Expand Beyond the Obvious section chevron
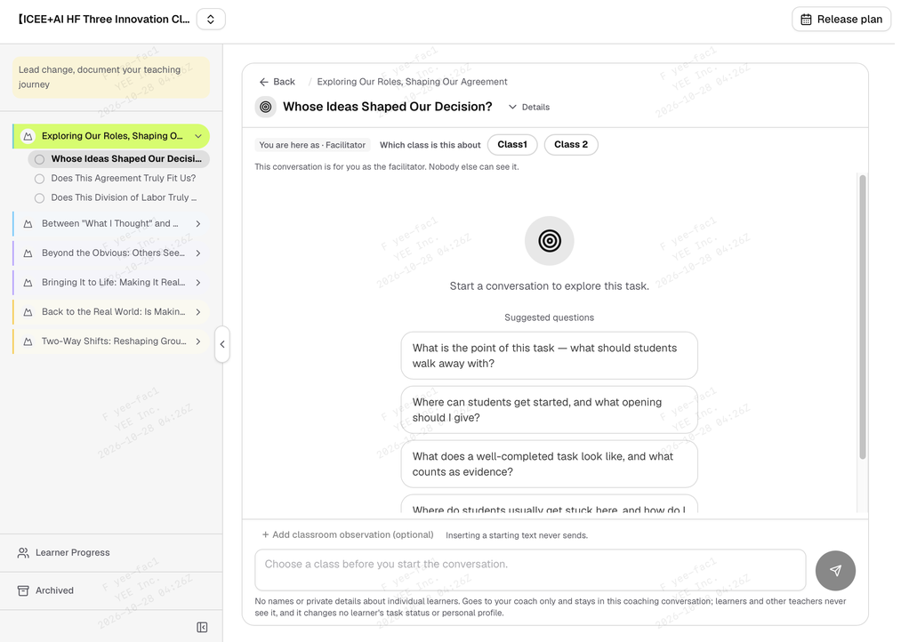Image resolution: width=901 pixels, height=642 pixels. coord(198,253)
